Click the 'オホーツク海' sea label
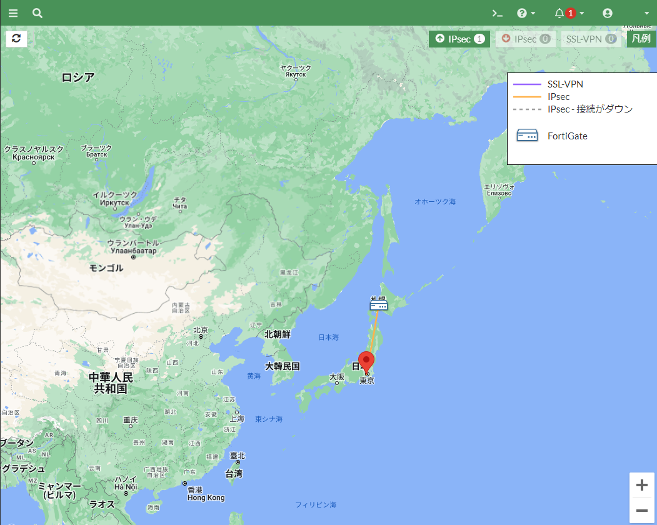 [x=435, y=201]
